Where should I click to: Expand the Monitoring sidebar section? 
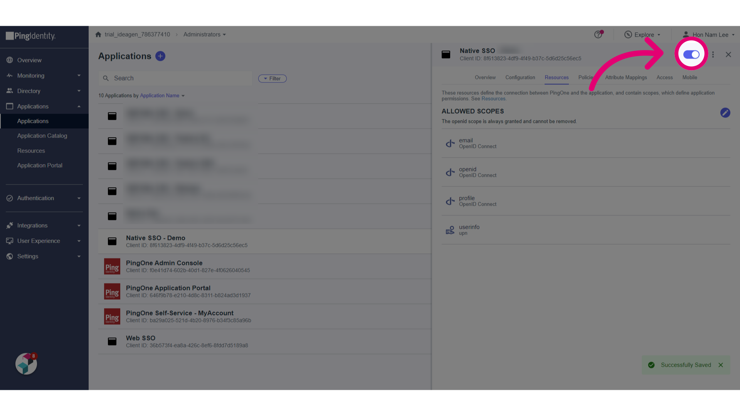44,75
